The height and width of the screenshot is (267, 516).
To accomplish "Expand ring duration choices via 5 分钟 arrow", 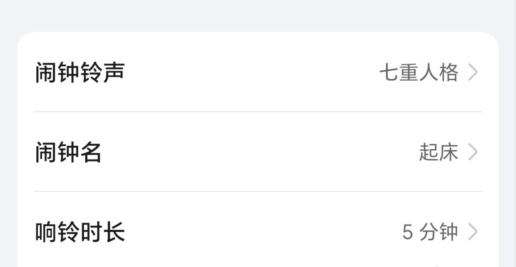I will coord(473,232).
